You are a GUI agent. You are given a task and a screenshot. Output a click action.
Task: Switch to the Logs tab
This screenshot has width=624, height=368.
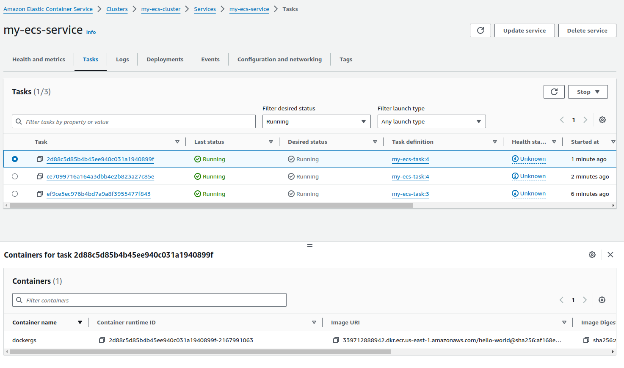[122, 59]
